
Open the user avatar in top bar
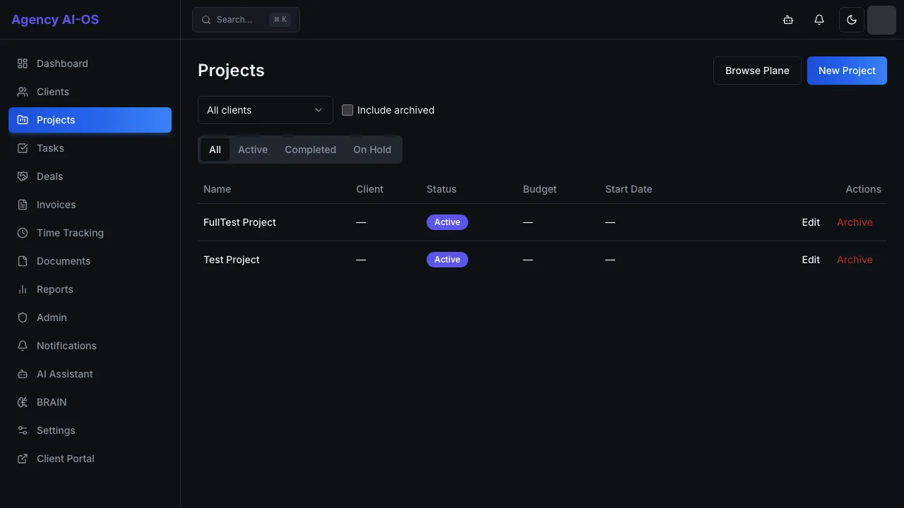[x=881, y=20]
